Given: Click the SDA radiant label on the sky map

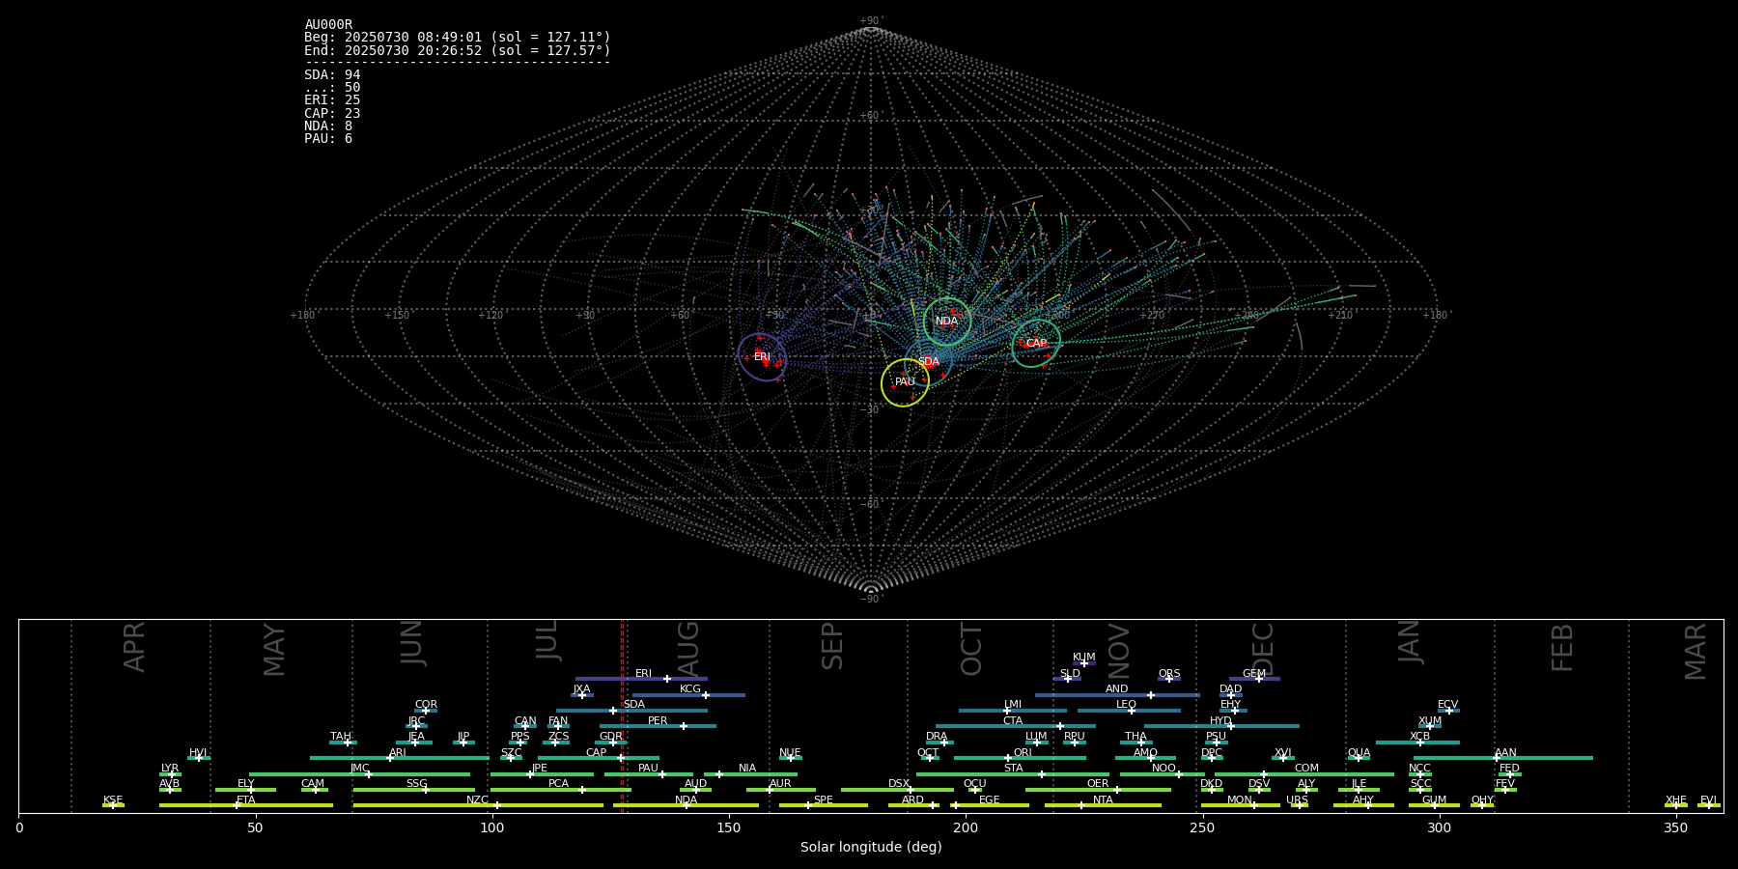Looking at the screenshot, I should [928, 362].
